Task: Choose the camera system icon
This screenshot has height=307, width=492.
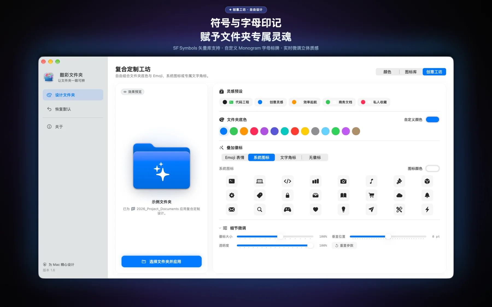Action: click(x=343, y=181)
